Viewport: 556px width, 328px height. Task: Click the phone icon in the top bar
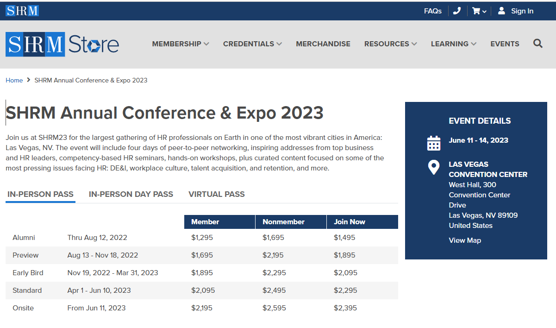(457, 10)
